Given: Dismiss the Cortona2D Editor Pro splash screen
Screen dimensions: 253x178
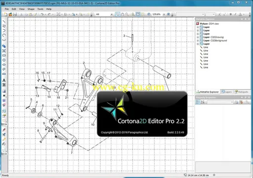Looking at the screenshot, I should (142, 114).
